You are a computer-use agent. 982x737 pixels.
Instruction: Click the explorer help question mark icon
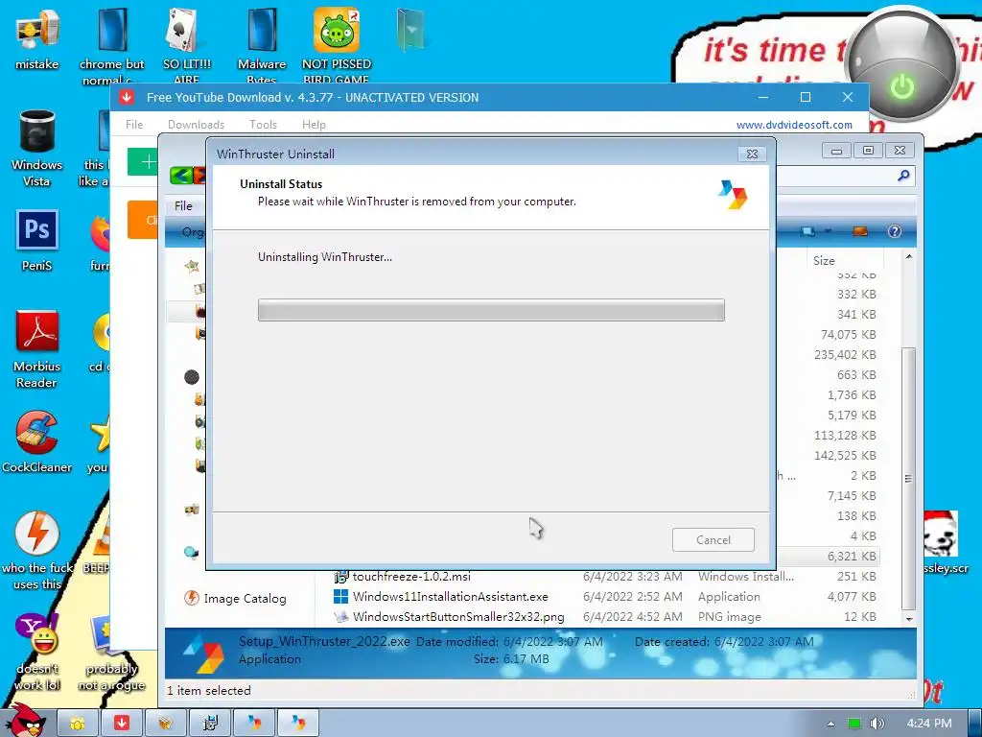pos(895,231)
